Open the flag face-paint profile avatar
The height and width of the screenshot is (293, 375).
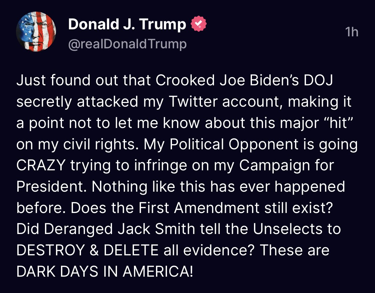click(36, 32)
